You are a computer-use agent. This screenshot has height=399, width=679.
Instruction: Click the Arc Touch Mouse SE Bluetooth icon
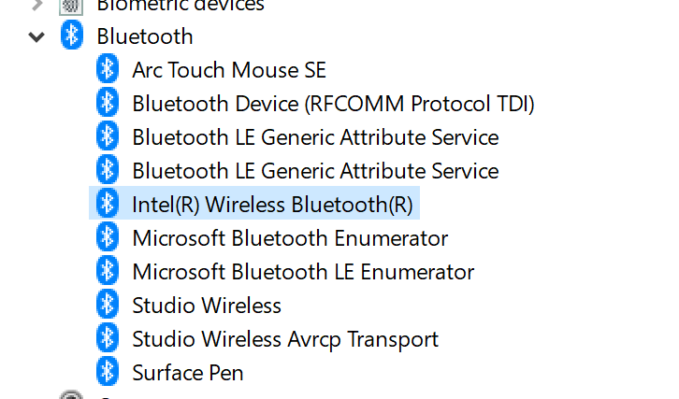pos(108,68)
